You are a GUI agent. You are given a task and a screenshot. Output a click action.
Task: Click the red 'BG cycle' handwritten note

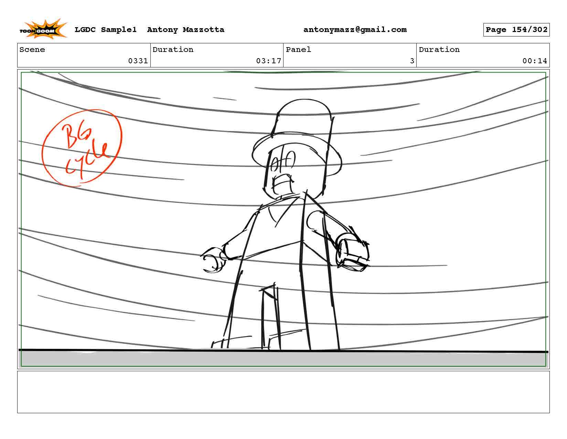82,148
